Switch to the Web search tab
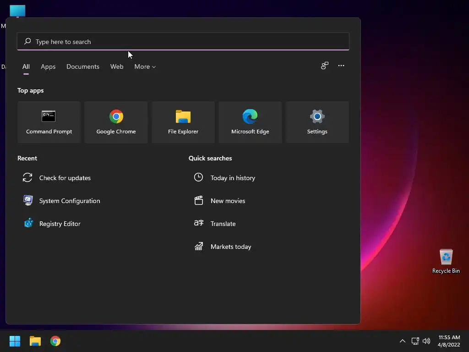This screenshot has height=352, width=469. 117,66
